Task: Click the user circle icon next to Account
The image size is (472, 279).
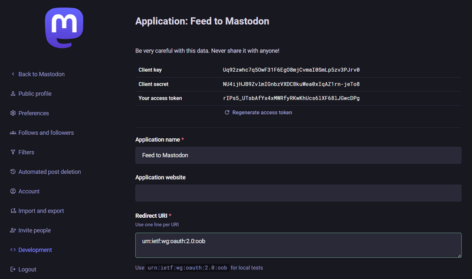Action: pyautogui.click(x=13, y=191)
